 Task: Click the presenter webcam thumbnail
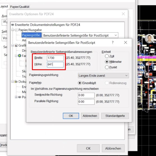point(150,39)
